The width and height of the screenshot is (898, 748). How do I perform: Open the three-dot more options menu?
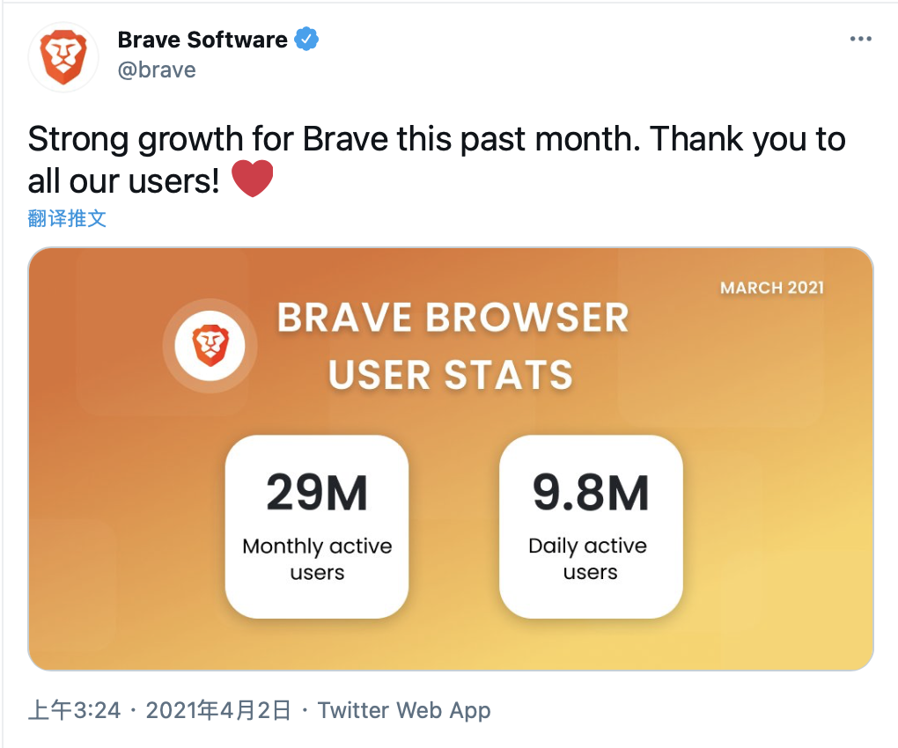(860, 39)
